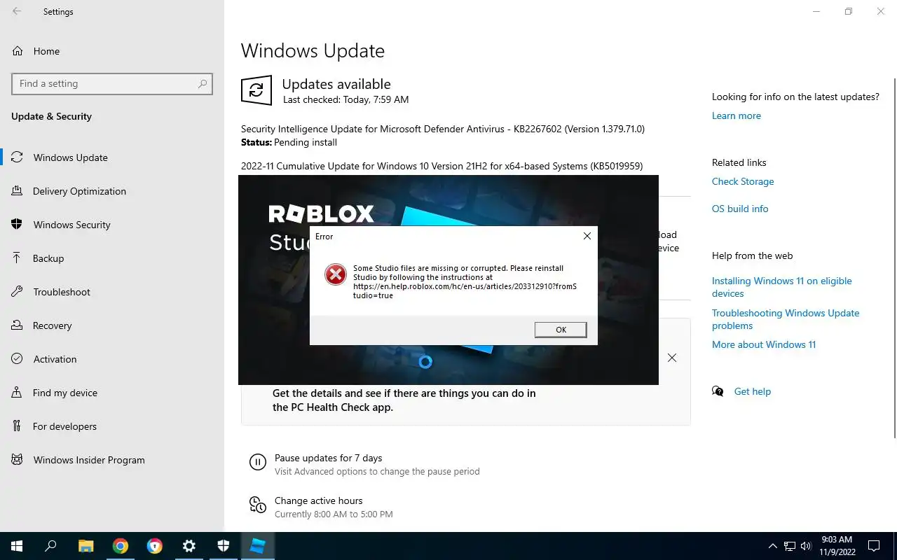Click the Find a setting search box
The image size is (897, 560).
pos(112,83)
